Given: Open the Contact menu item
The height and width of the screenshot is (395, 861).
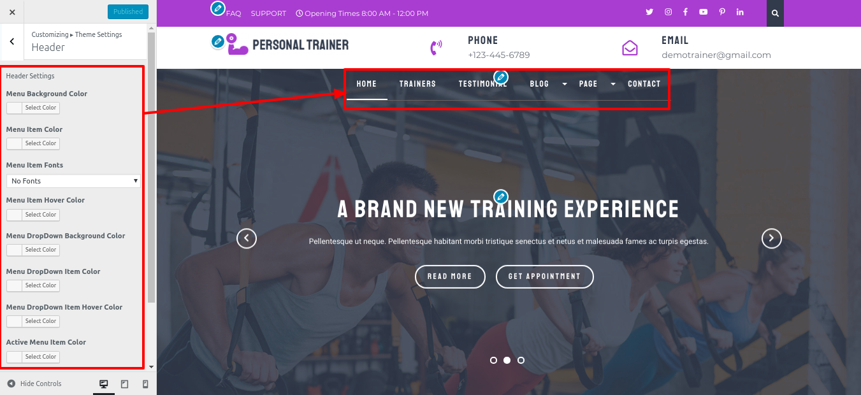Looking at the screenshot, I should [x=644, y=84].
